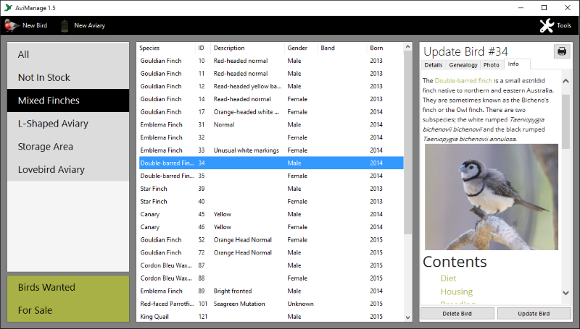Select the Unusual white markings row
This screenshot has width=580, height=329.
pos(271,150)
